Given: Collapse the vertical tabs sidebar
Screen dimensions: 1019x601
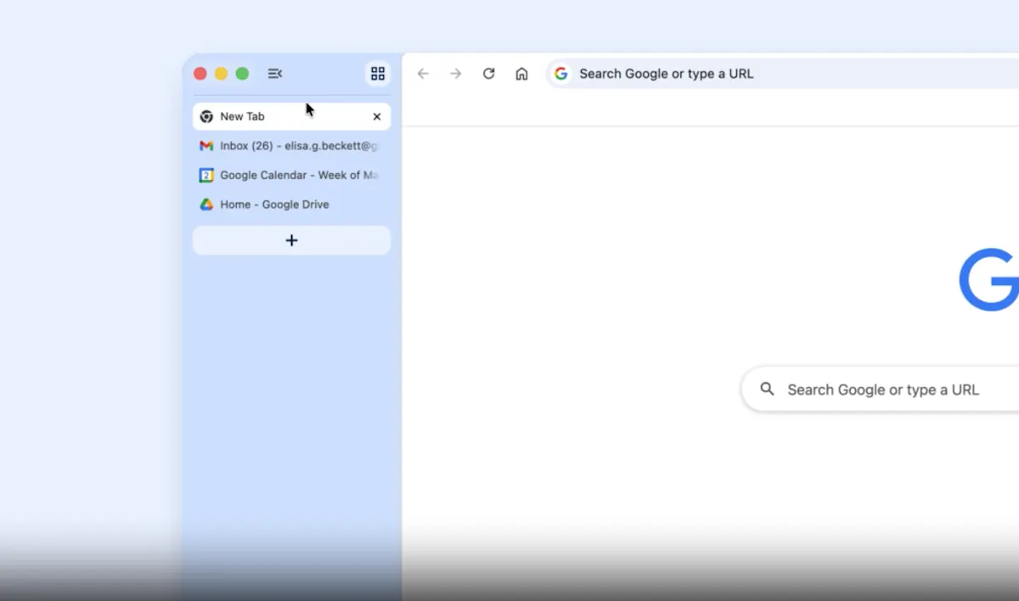Looking at the screenshot, I should pos(274,74).
